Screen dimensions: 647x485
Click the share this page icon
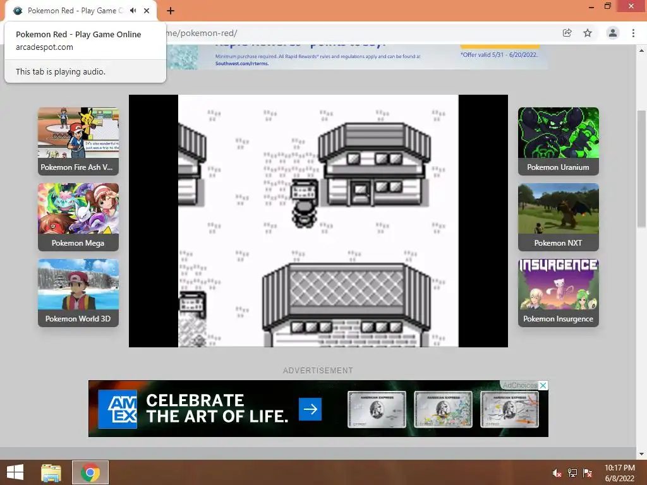tap(567, 33)
